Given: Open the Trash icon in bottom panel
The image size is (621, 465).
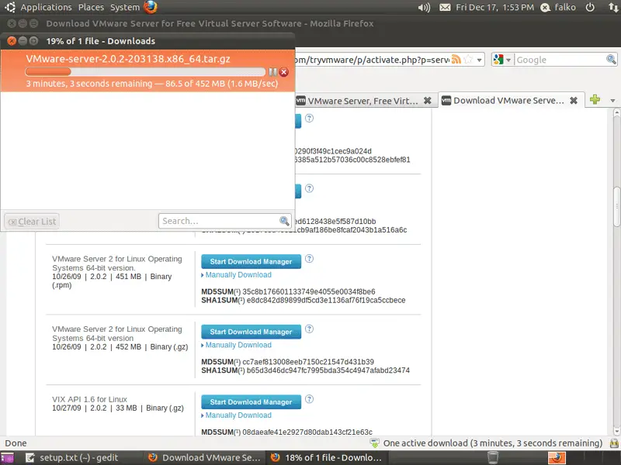Looking at the screenshot, I should 493,457.
